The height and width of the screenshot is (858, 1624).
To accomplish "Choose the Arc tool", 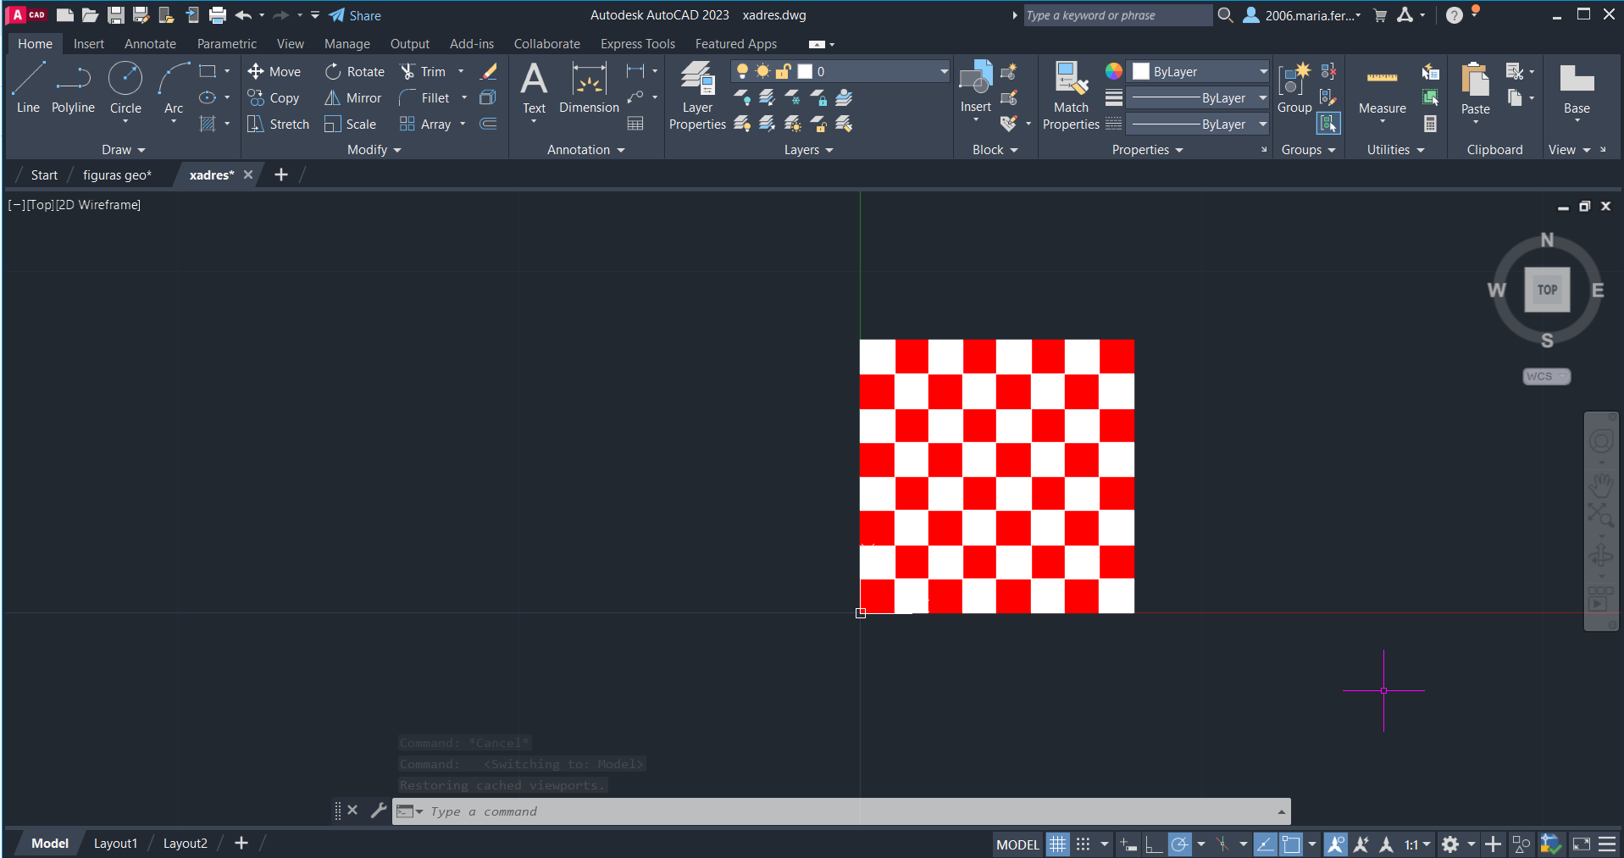I will pos(174,88).
